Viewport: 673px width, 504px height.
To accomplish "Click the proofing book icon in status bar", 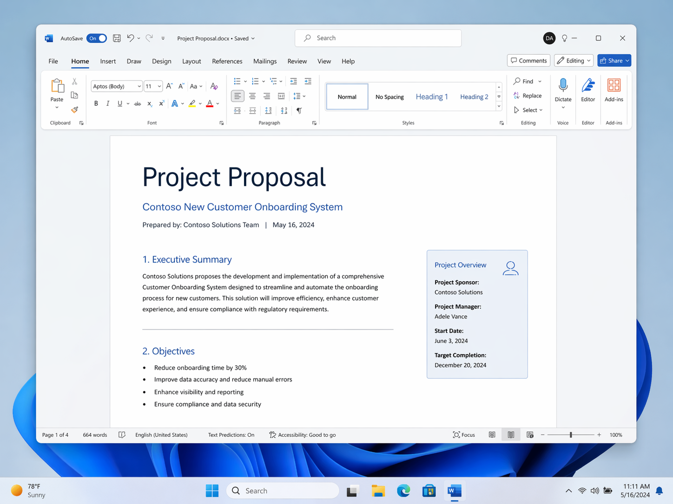I will click(x=122, y=435).
